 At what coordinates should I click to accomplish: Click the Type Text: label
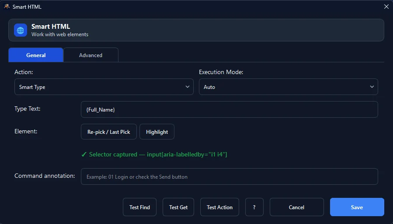(27, 109)
